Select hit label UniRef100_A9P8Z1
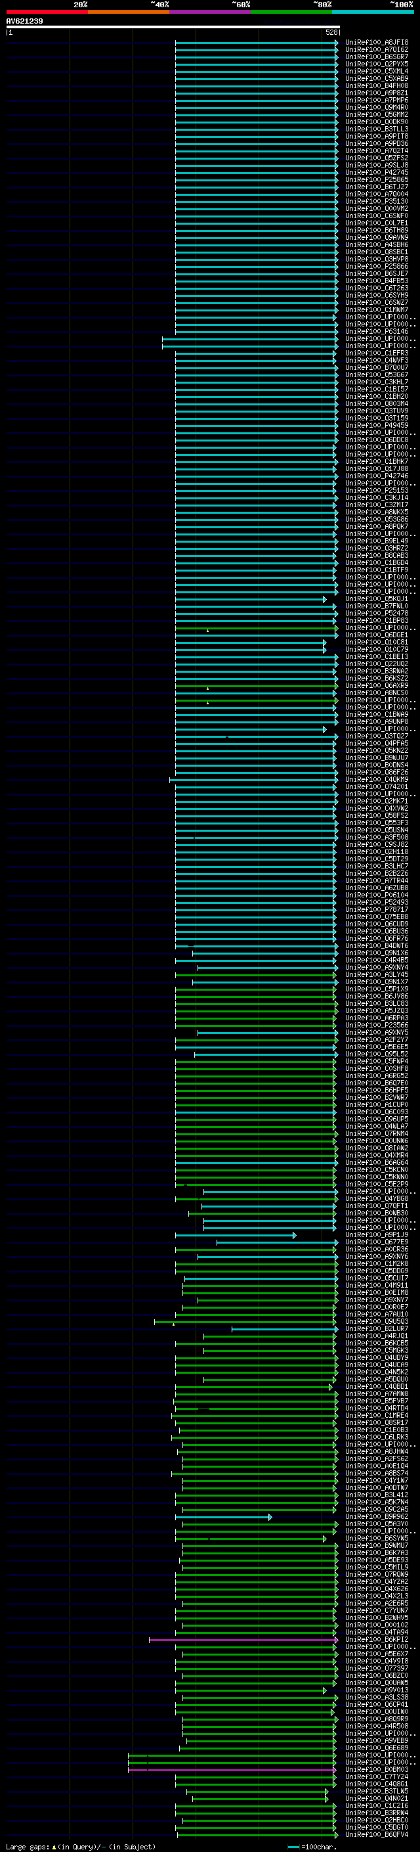The width and height of the screenshot is (420, 1852). pos(377,93)
